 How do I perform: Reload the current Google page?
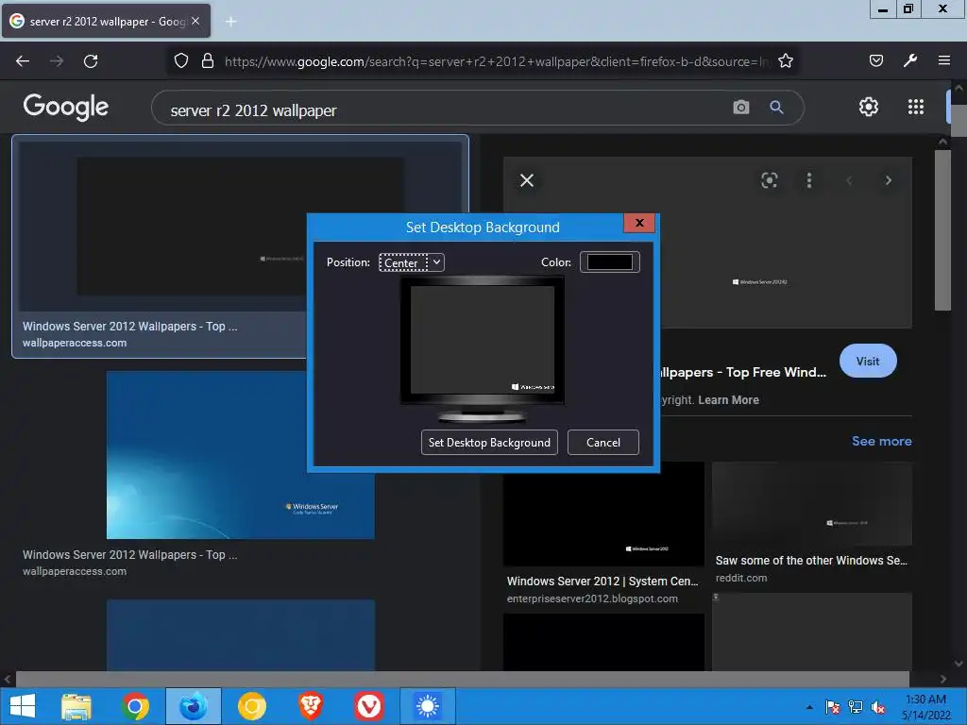pyautogui.click(x=91, y=61)
